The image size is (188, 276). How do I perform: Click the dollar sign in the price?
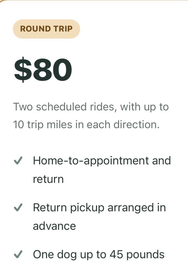coord(22,70)
